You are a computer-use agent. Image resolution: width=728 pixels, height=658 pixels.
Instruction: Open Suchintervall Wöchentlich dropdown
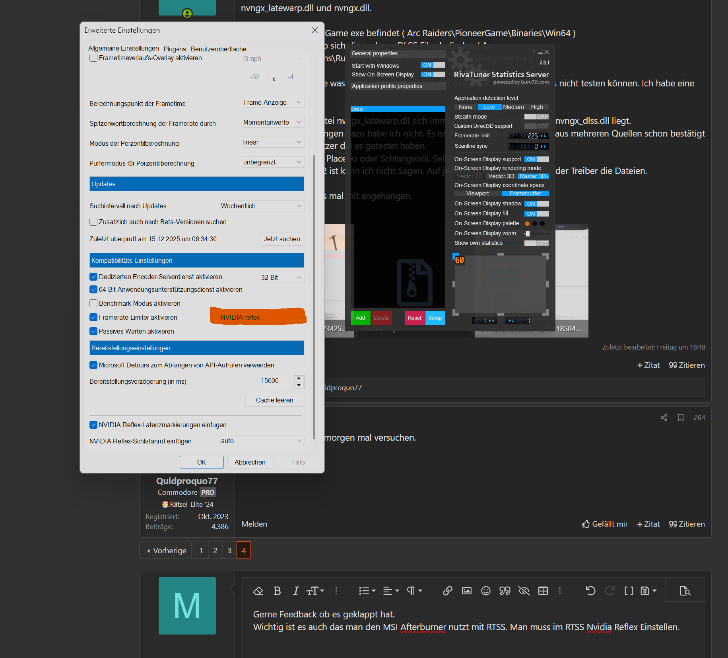262,206
